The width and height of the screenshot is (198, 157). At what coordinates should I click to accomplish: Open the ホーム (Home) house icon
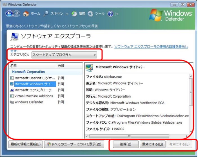[26, 14]
